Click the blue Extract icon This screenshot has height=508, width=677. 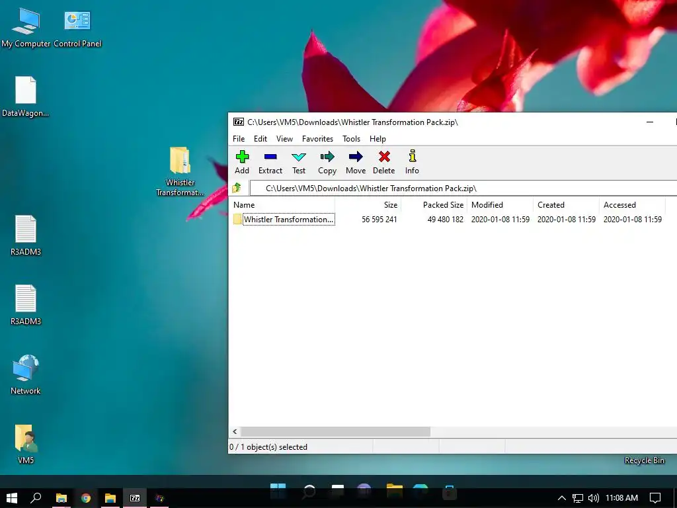[x=270, y=157]
